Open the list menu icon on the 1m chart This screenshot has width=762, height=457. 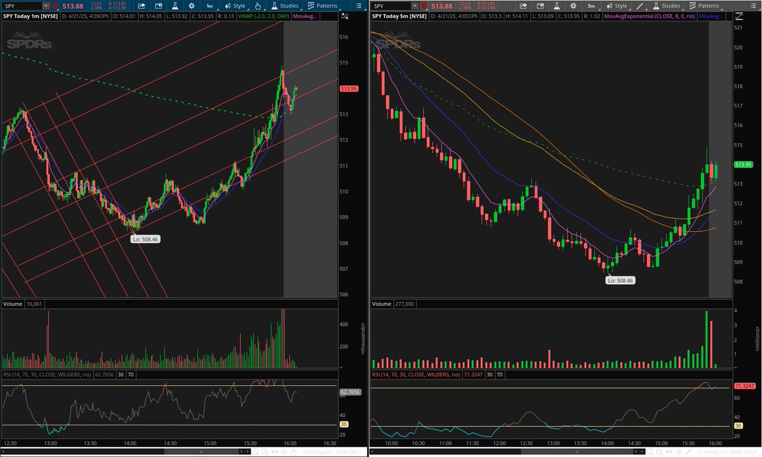coord(359,6)
